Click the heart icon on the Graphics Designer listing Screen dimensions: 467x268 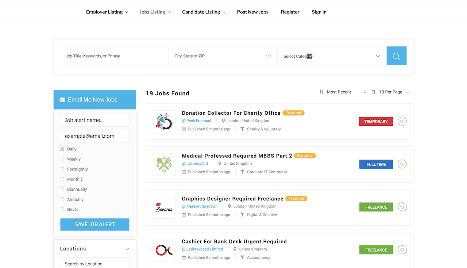click(x=402, y=207)
